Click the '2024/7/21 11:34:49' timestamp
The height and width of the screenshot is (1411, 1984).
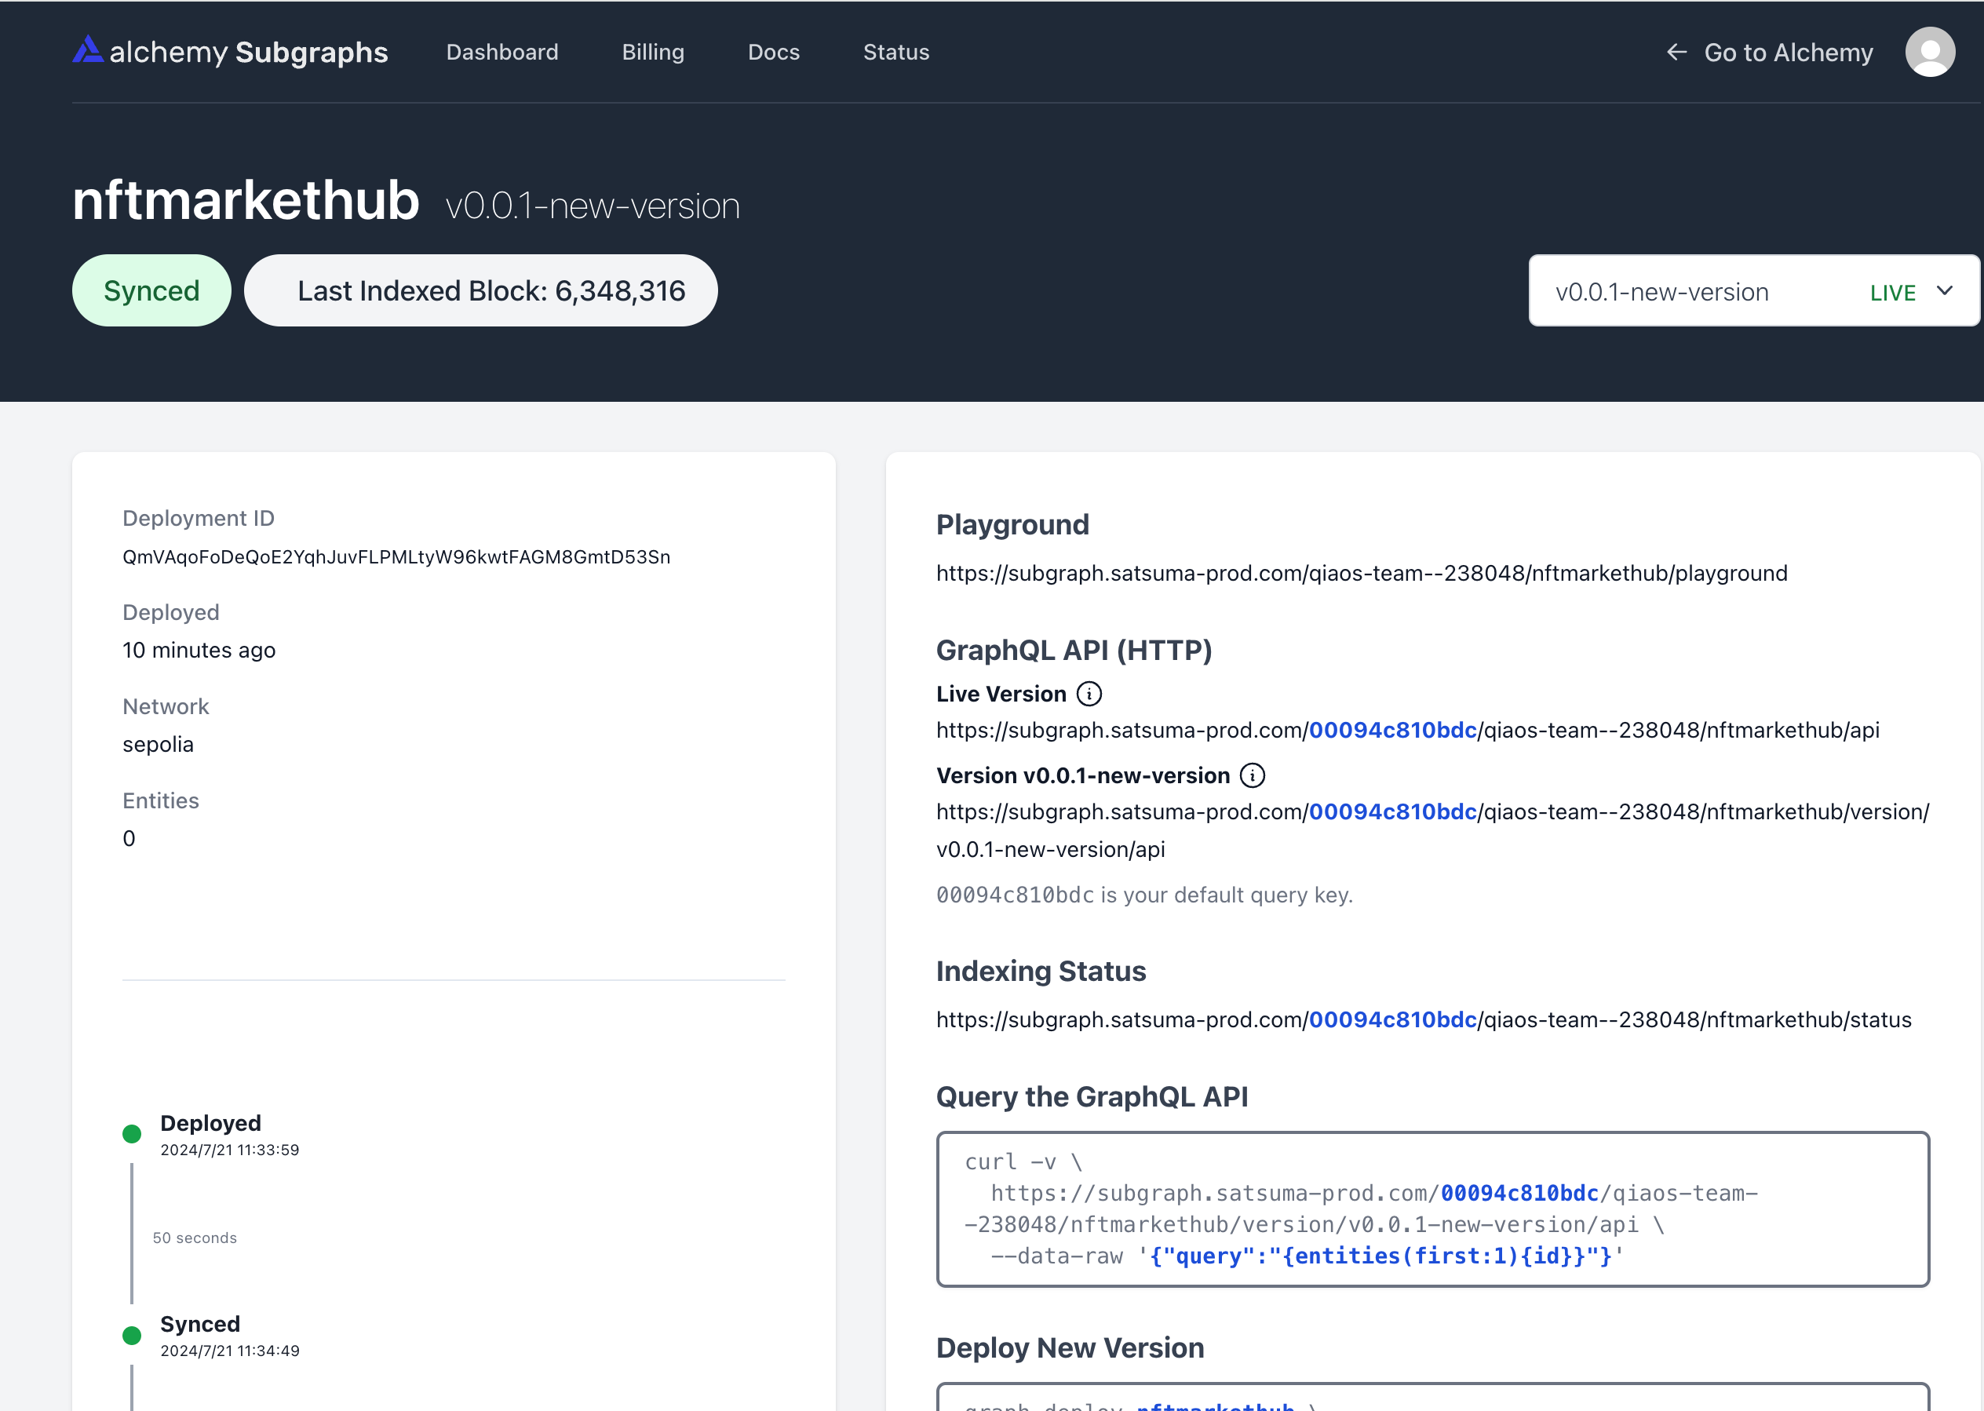click(229, 1351)
